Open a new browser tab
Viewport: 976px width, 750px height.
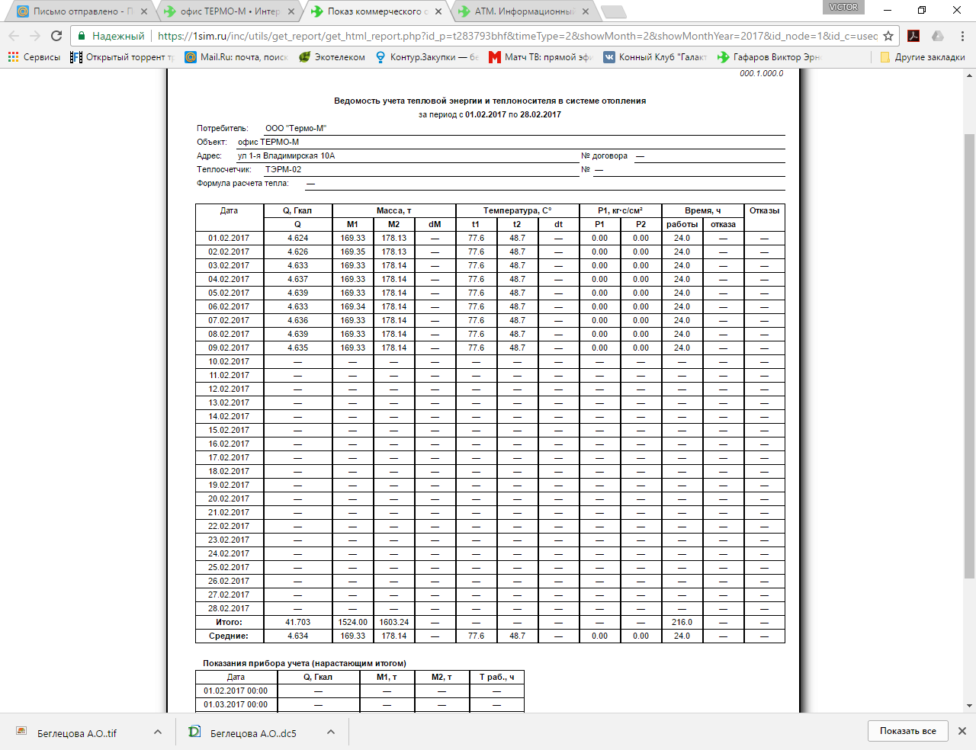click(x=614, y=11)
